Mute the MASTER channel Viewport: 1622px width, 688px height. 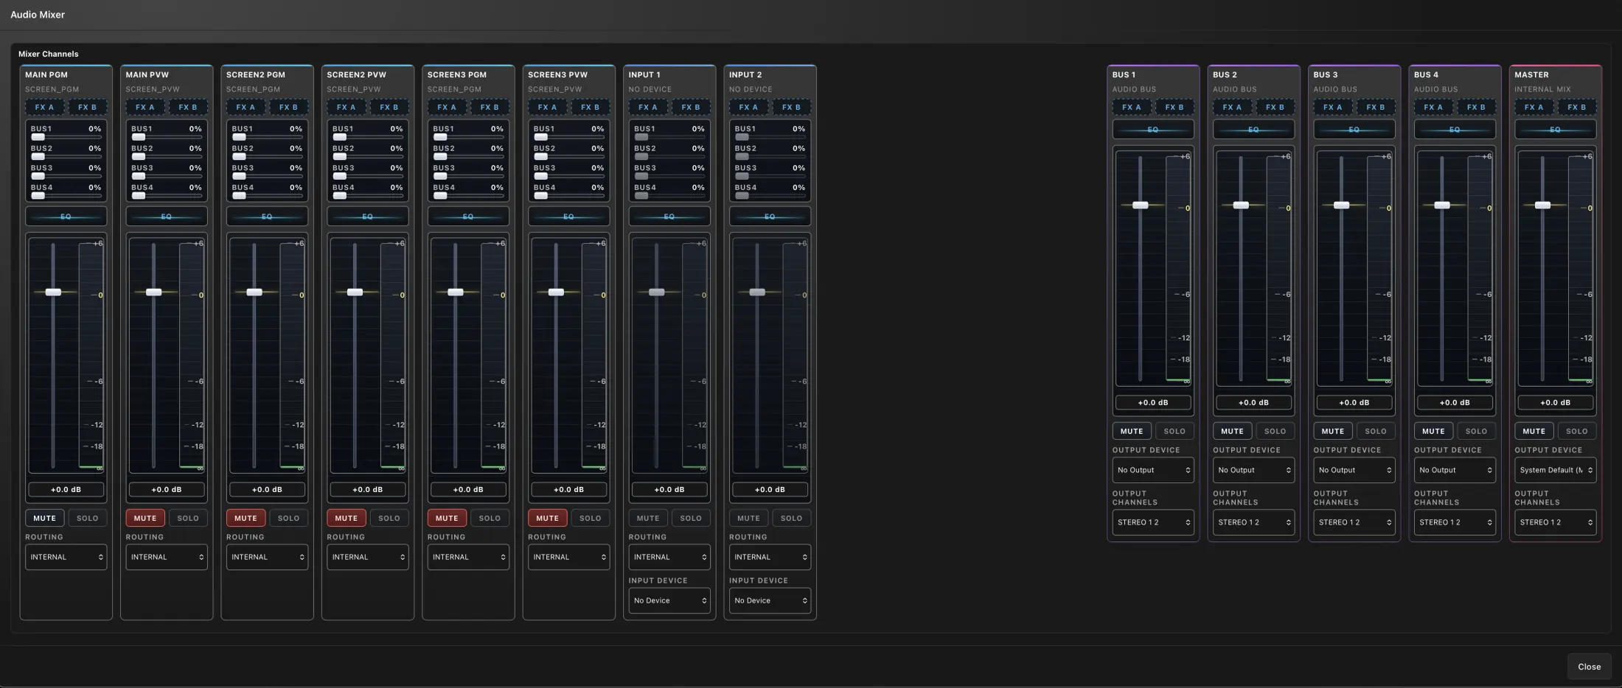tap(1534, 431)
